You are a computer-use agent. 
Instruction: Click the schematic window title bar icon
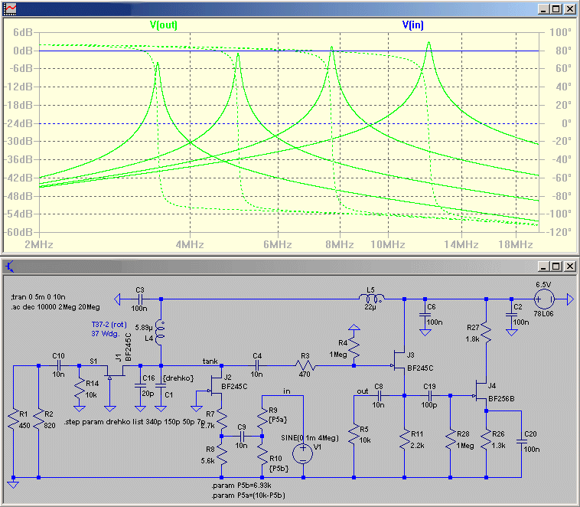pos(8,266)
